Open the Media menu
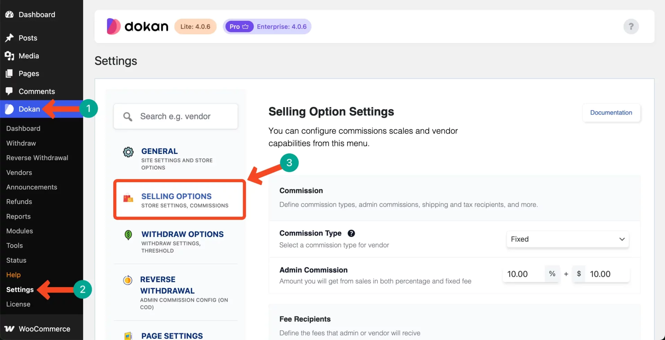The height and width of the screenshot is (340, 665). point(42,56)
